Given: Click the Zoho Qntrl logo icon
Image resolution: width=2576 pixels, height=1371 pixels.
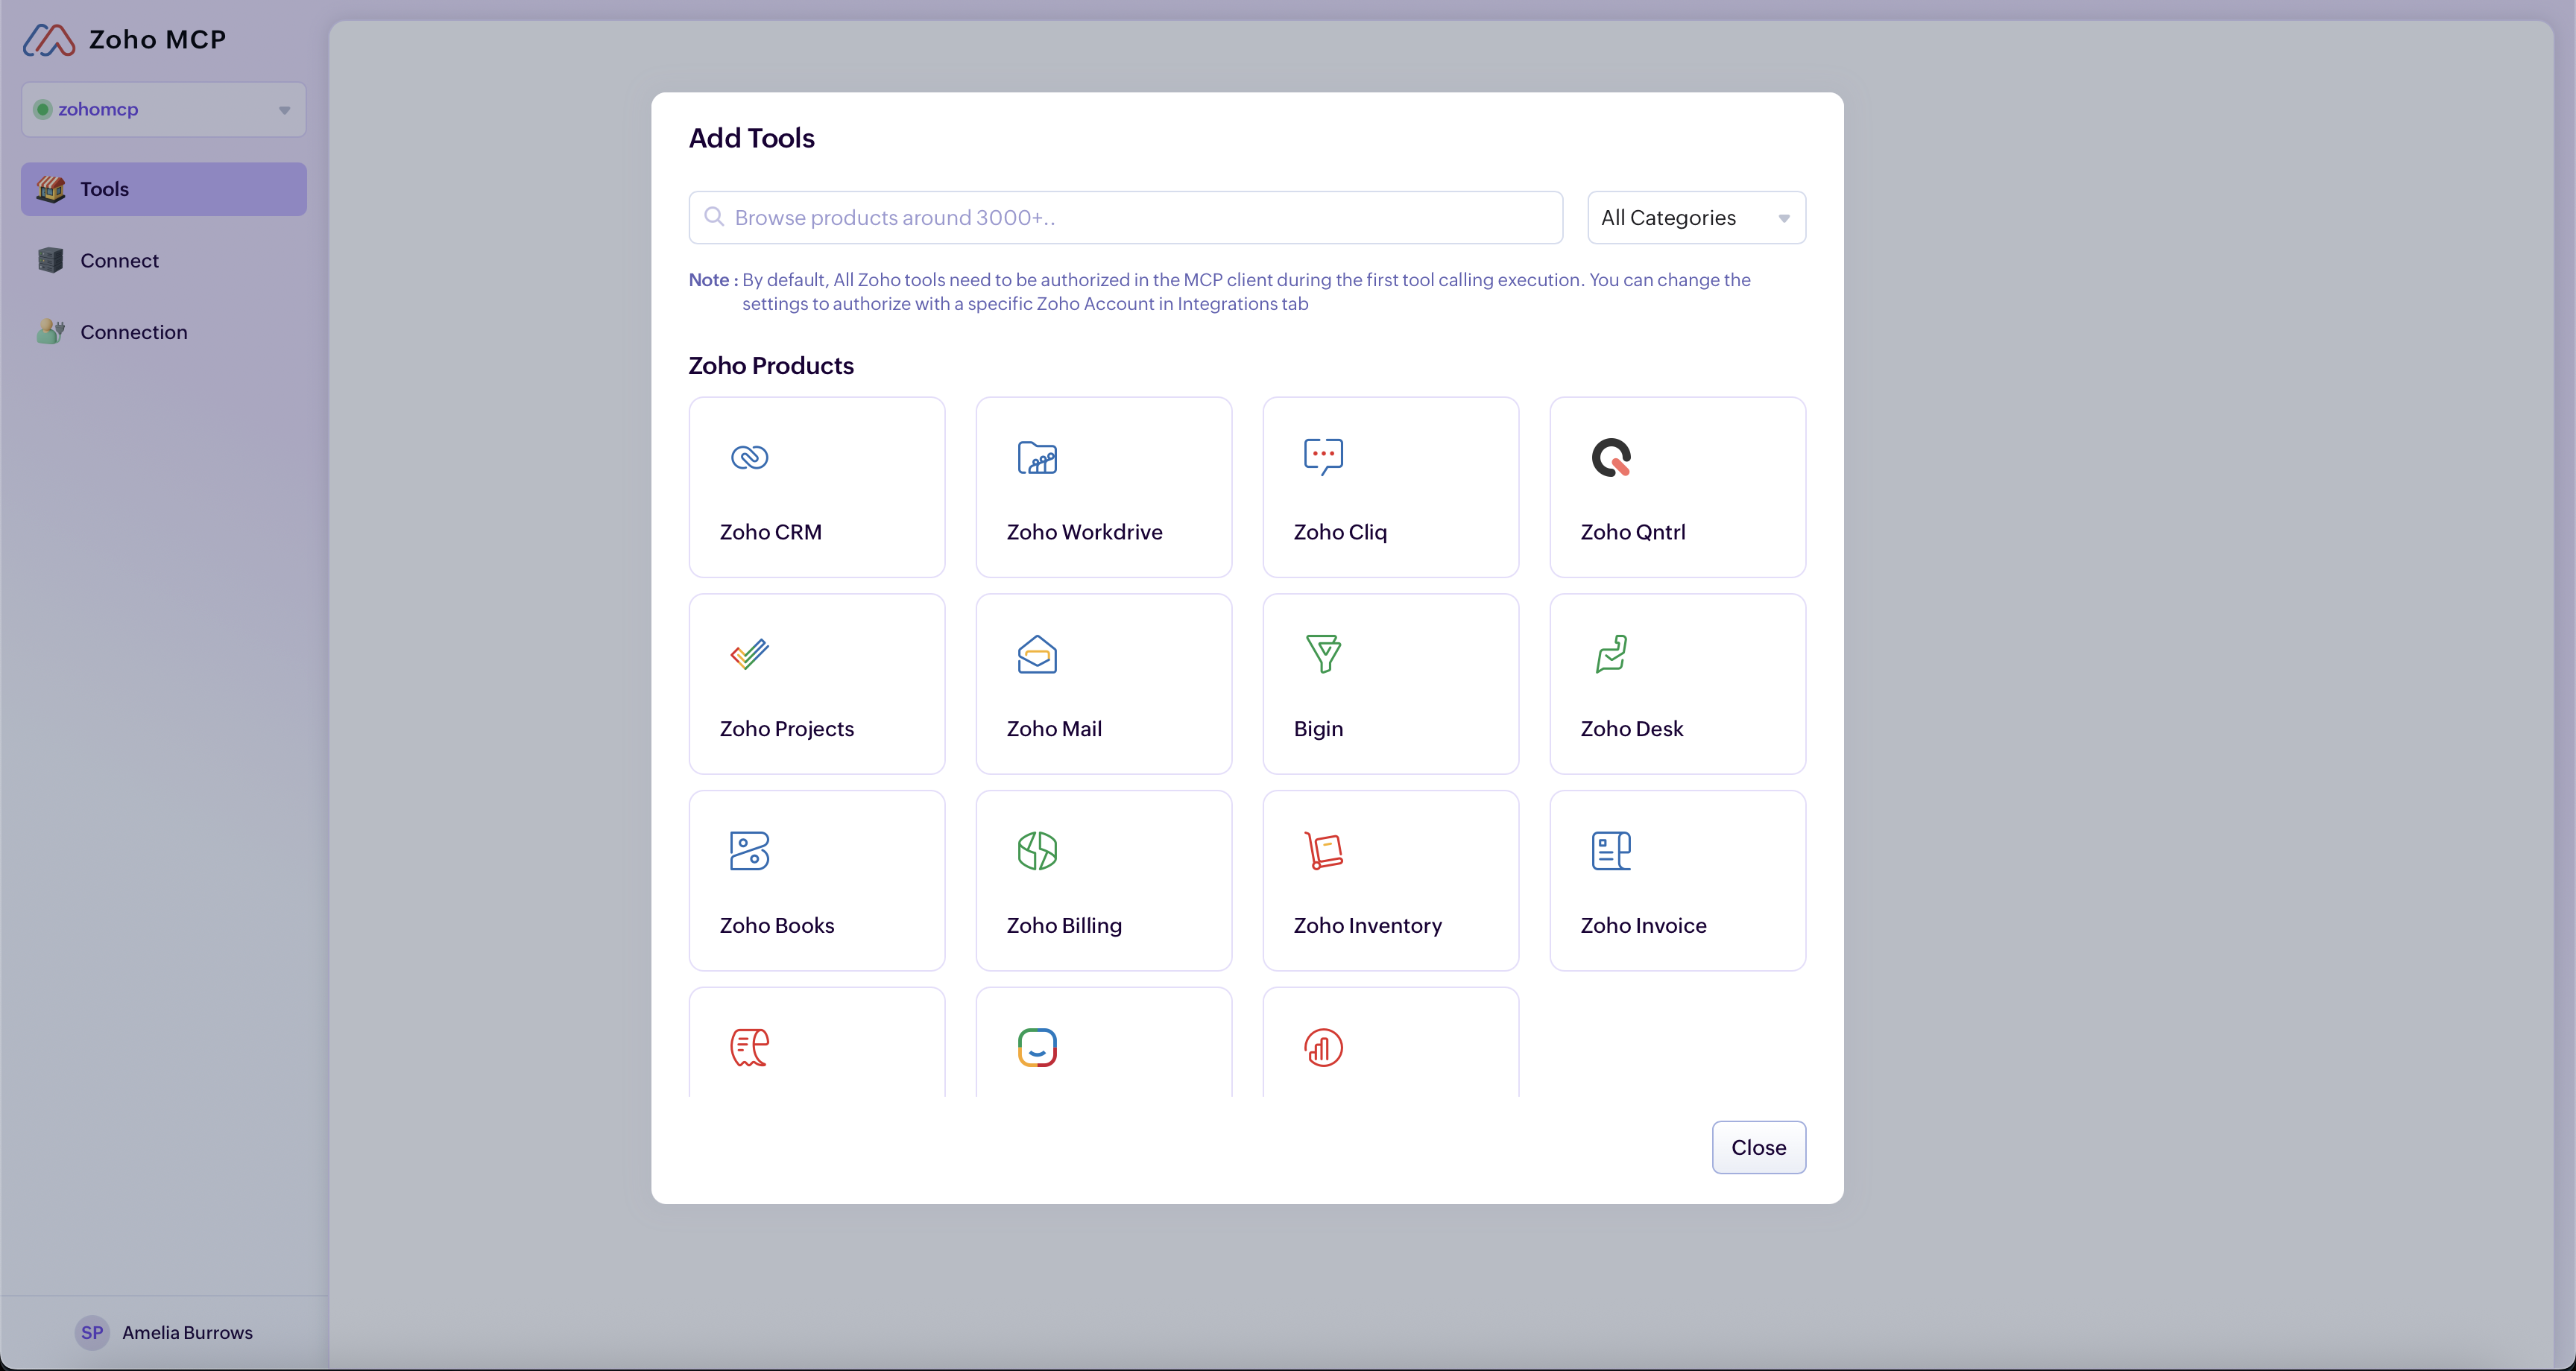Looking at the screenshot, I should [1611, 457].
